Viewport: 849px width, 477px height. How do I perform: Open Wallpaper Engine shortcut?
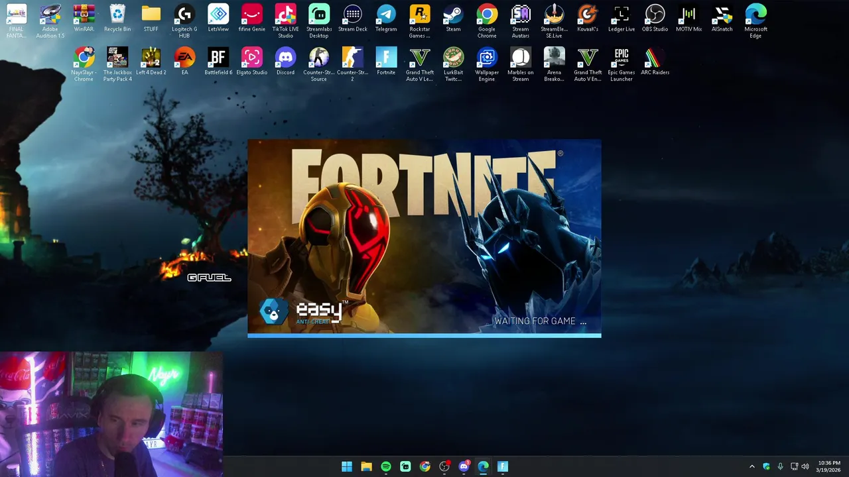click(487, 64)
